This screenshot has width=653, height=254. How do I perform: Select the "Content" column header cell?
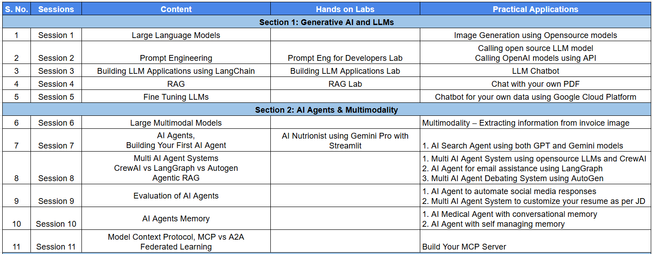tap(176, 9)
